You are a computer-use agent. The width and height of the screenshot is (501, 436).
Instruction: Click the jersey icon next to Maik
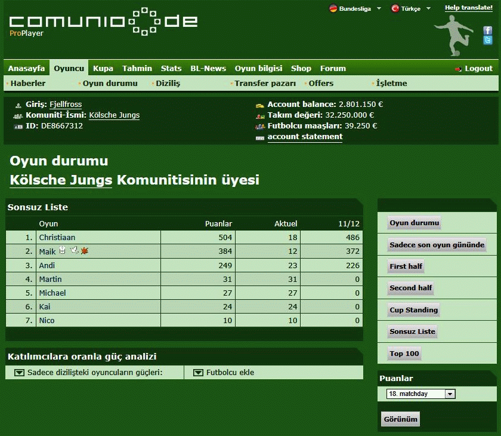pos(62,251)
